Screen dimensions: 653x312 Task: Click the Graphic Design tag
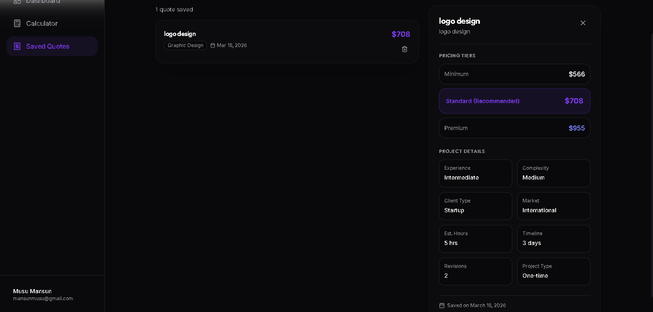pos(185,45)
